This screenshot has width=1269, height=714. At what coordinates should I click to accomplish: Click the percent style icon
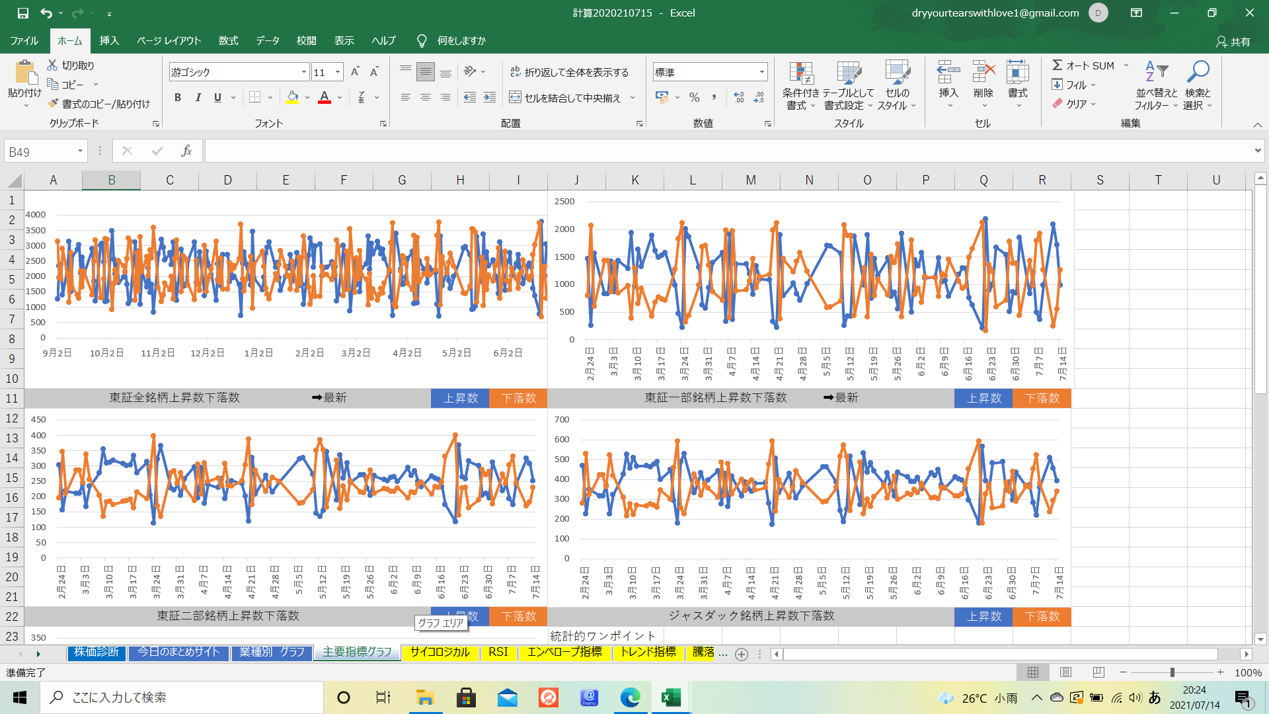pos(694,98)
